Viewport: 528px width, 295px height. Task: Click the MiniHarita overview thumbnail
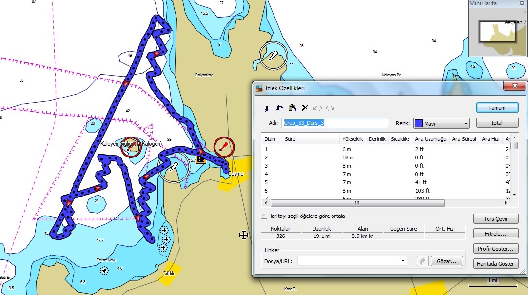497,32
